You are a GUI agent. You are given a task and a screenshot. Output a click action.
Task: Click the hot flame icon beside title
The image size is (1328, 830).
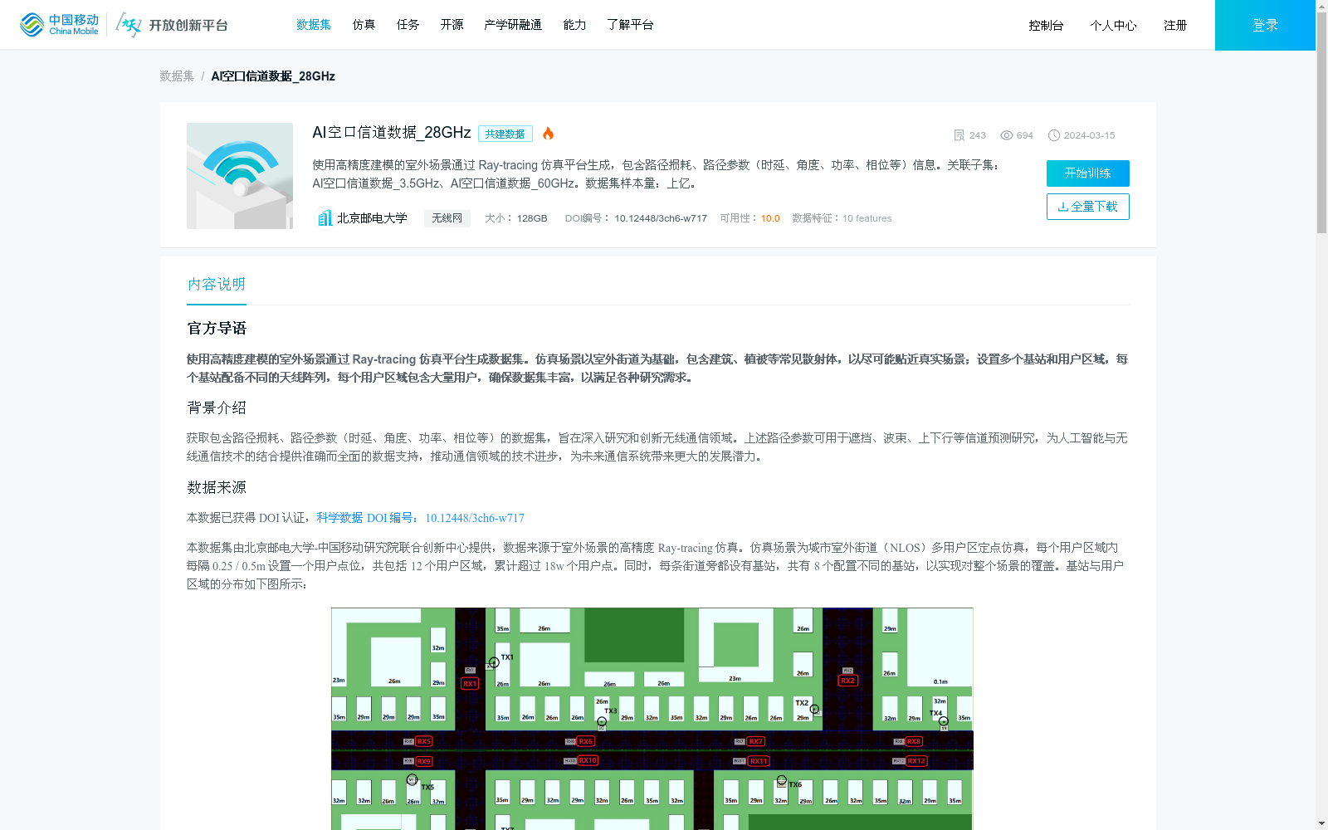pyautogui.click(x=548, y=134)
